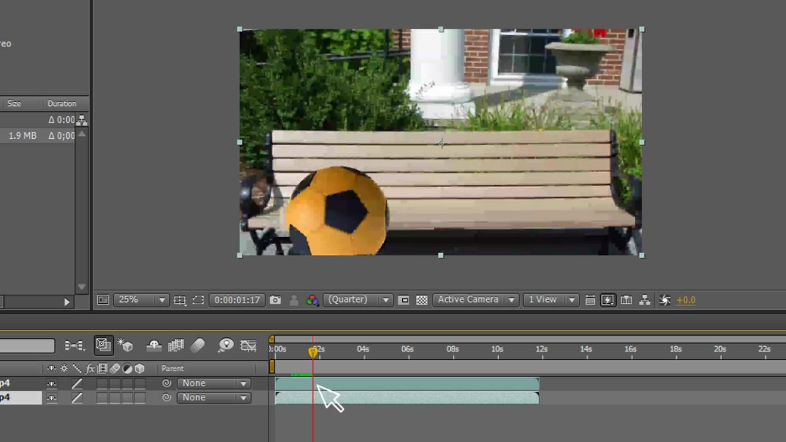786x442 pixels.
Task: Toggle the Fast Previews lightning icon
Action: coord(608,300)
